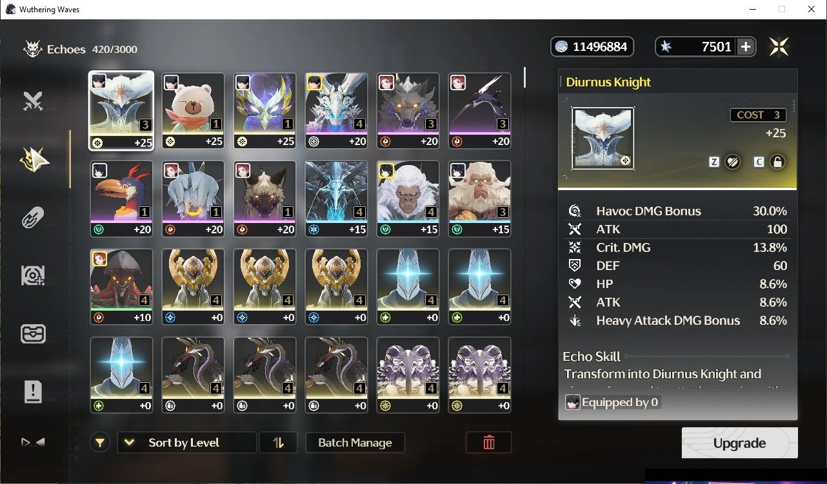Expand the Sort by Level dropdown
This screenshot has width=827, height=484.
[187, 443]
